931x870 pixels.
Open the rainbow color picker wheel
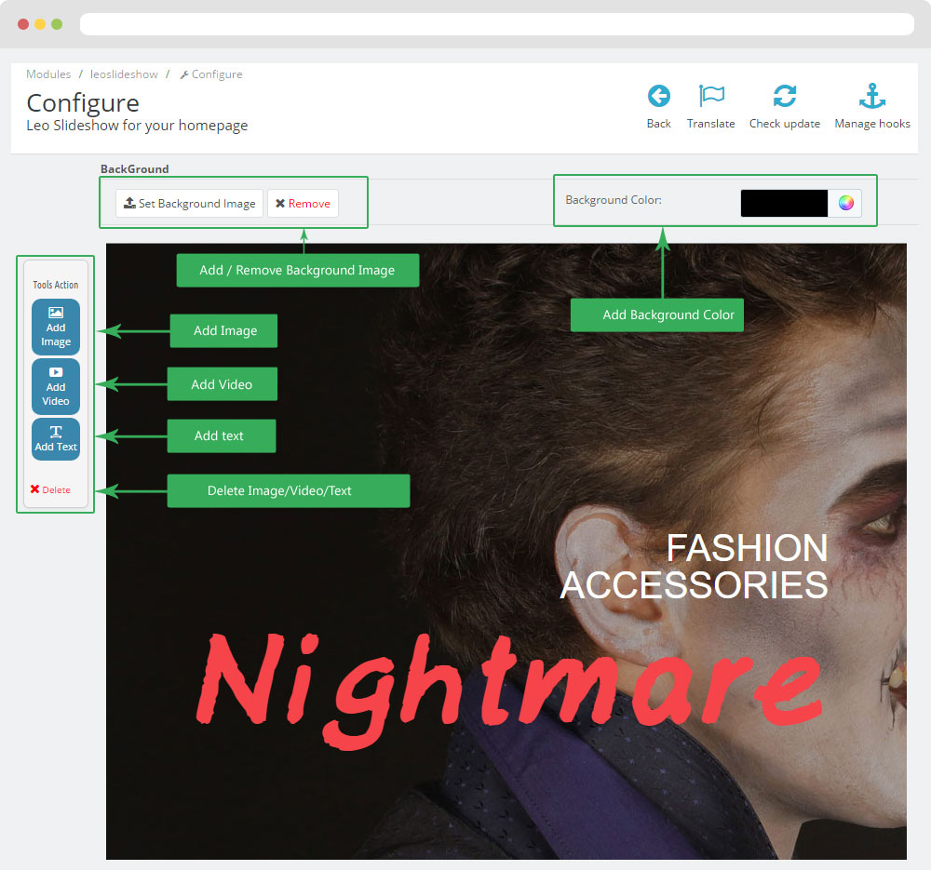pyautogui.click(x=846, y=203)
